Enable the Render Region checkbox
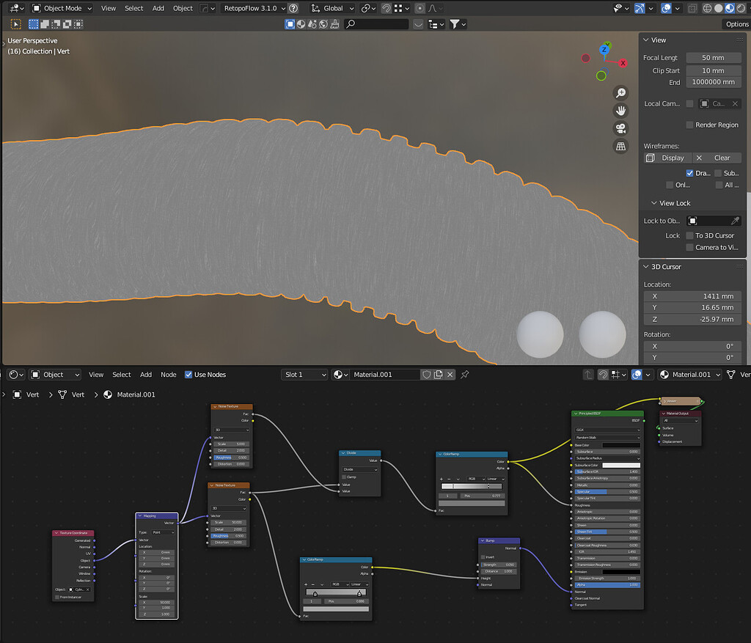 coord(689,125)
